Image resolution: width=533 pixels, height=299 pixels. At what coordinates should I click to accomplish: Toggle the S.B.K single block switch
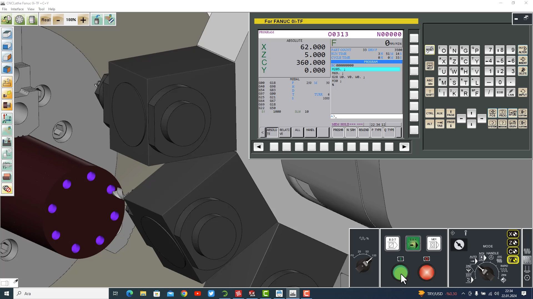pyautogui.click(x=413, y=243)
